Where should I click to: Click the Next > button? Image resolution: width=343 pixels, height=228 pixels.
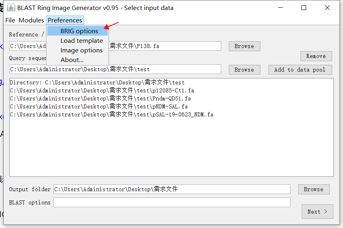(x=317, y=212)
